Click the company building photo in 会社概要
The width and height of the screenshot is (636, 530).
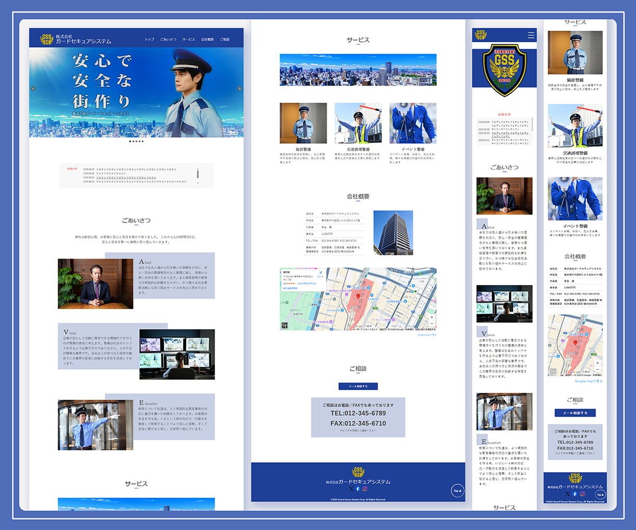click(393, 232)
